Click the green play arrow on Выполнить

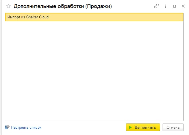130,127
